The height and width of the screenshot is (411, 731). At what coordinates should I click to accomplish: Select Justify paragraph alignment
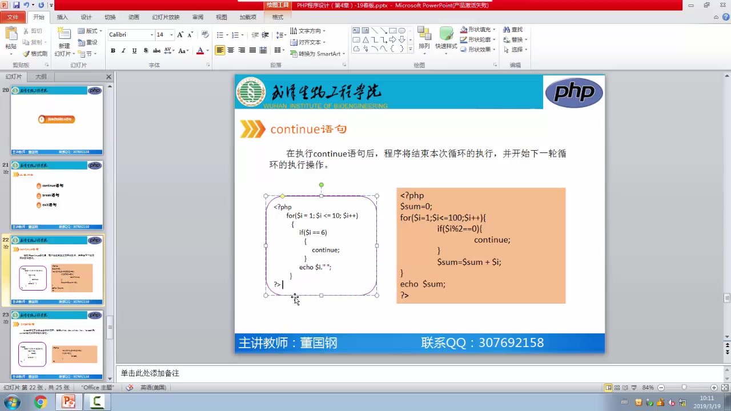(252, 50)
